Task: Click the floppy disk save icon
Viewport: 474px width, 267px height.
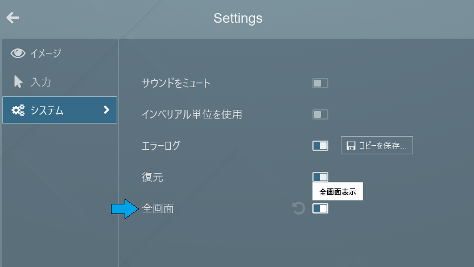Action: tap(351, 145)
